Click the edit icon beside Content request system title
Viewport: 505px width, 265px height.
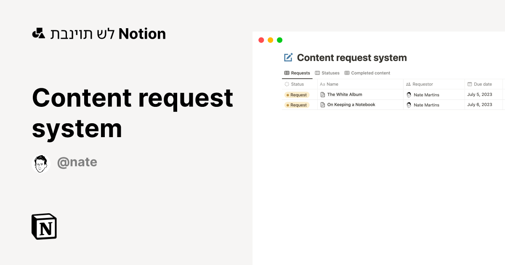pos(288,57)
